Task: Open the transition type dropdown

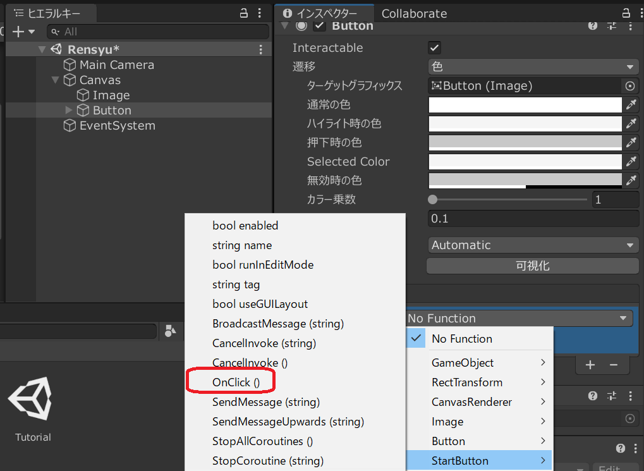Action: pyautogui.click(x=533, y=67)
